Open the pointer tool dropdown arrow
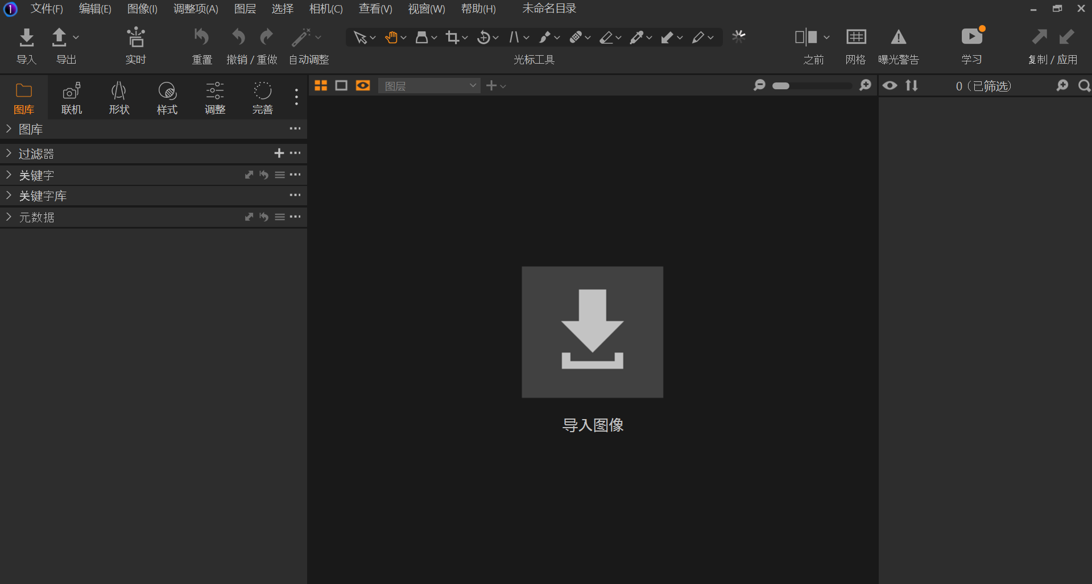 [x=373, y=38]
